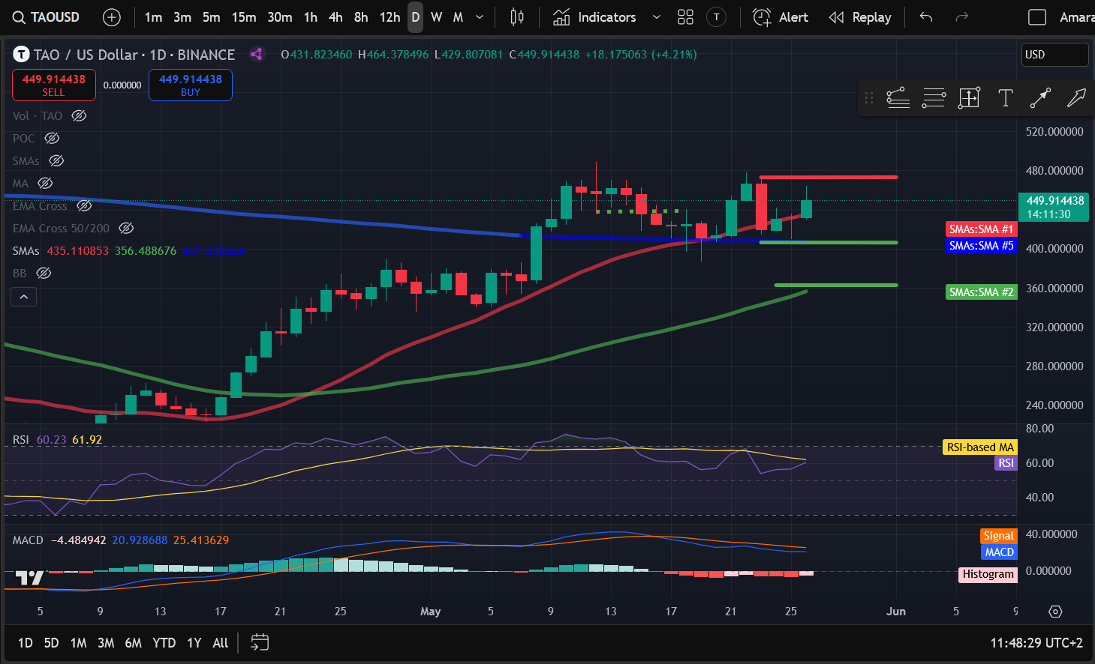Open the Indicators favorites dropdown arrow
This screenshot has width=1095, height=664.
[657, 17]
